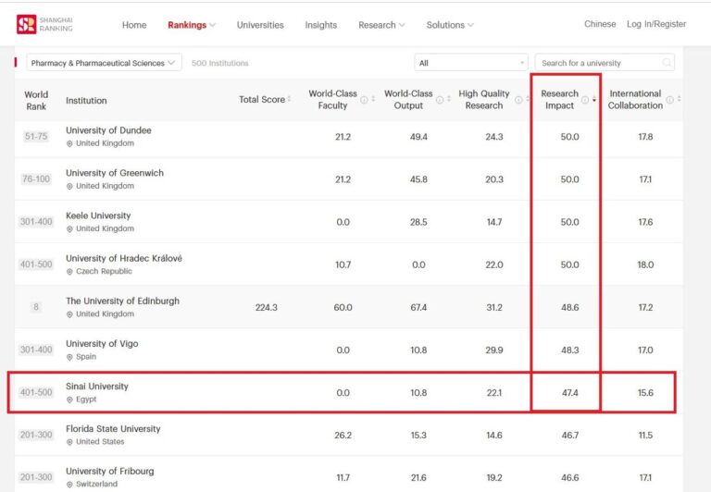711x492 pixels.
Task: Open the International Collaboration info icon
Action: coord(669,100)
